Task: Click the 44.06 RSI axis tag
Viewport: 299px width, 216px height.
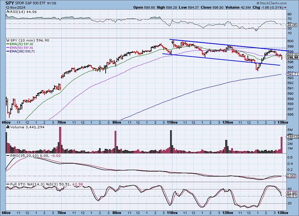Action: click(292, 25)
